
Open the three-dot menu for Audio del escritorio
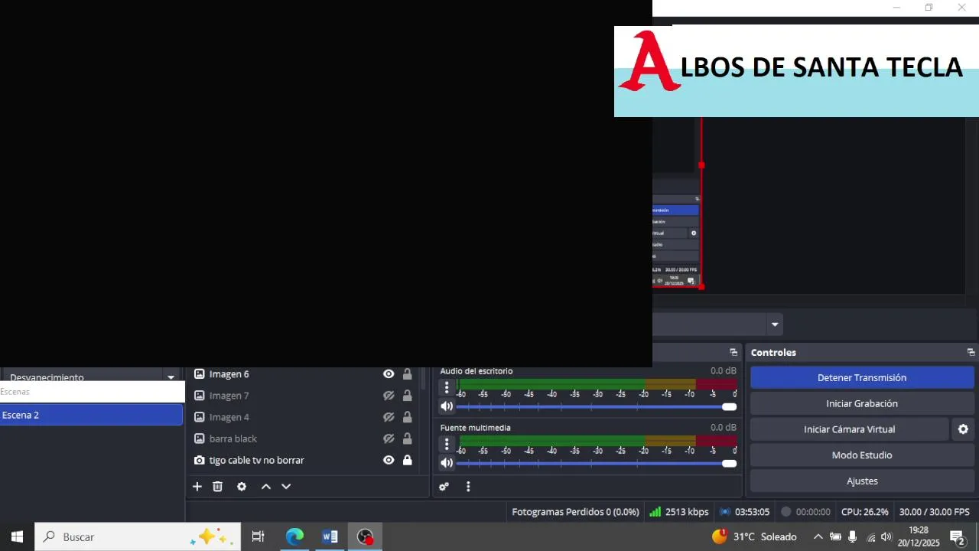[447, 387]
